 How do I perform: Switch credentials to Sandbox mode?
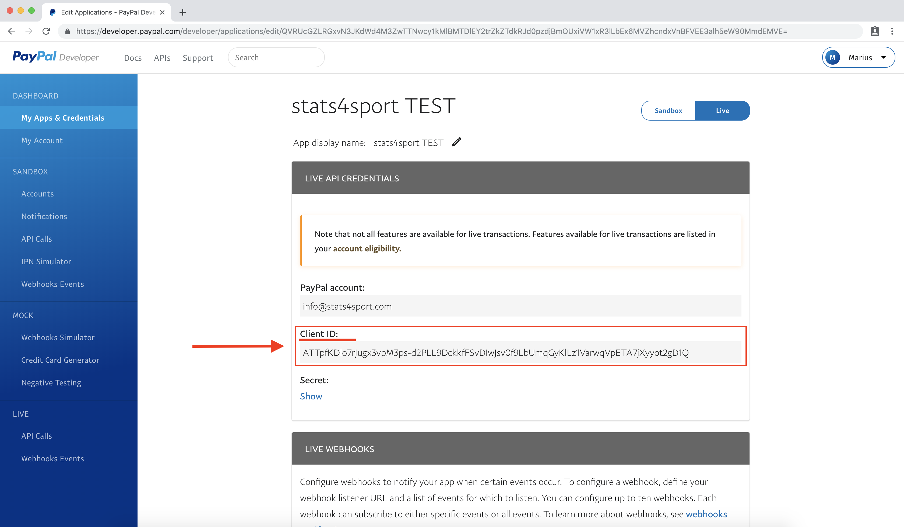[x=668, y=111]
